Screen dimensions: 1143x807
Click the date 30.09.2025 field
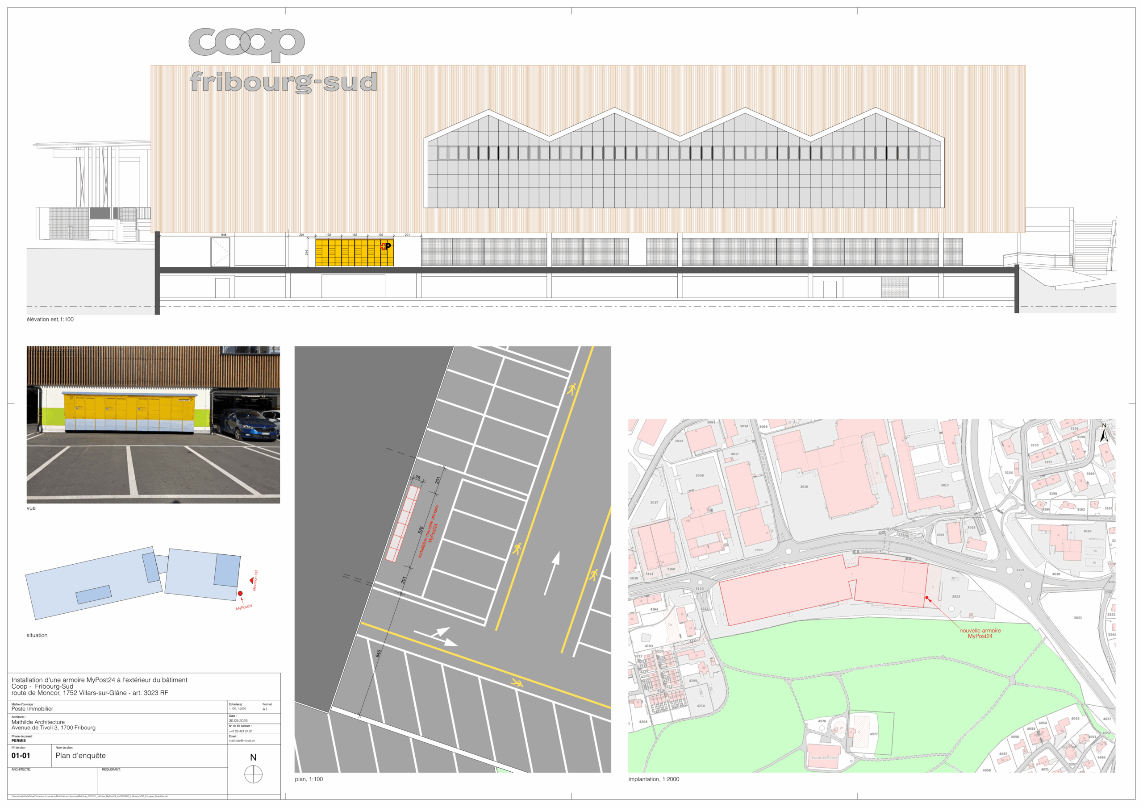[x=238, y=720]
